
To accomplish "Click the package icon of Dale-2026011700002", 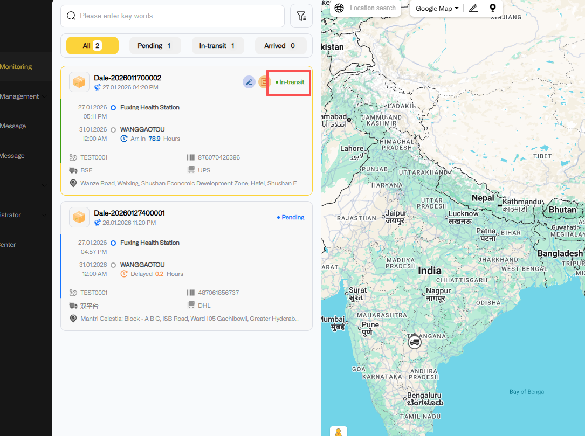I will coord(79,82).
